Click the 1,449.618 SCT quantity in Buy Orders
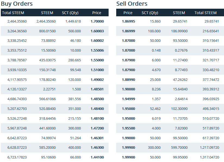This screenshot has height=162, width=224. point(73,21)
